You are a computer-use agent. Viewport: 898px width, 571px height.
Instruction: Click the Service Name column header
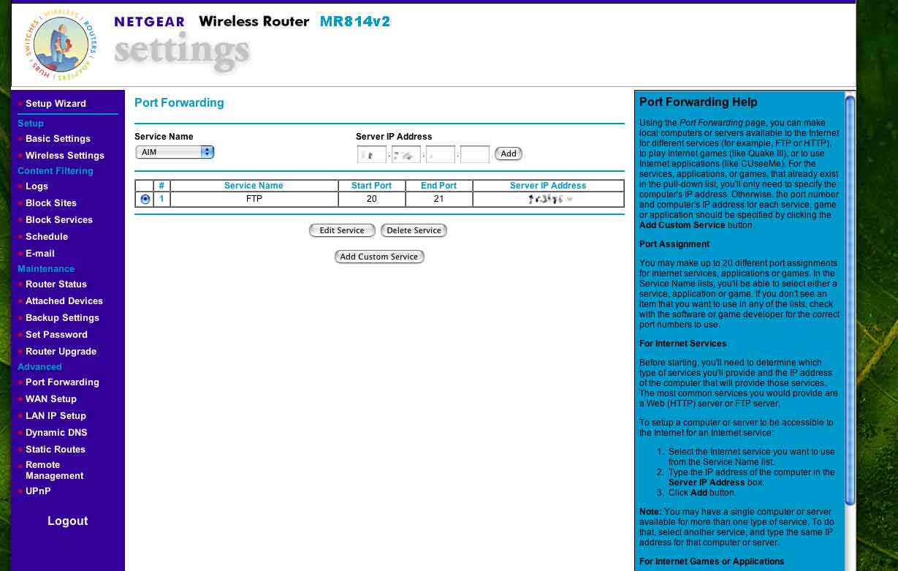(254, 186)
